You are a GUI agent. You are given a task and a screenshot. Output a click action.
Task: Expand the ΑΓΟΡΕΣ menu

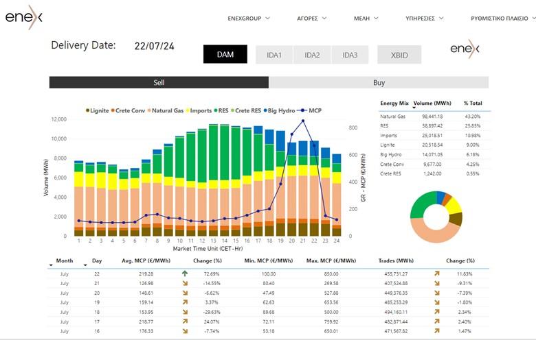311,19
